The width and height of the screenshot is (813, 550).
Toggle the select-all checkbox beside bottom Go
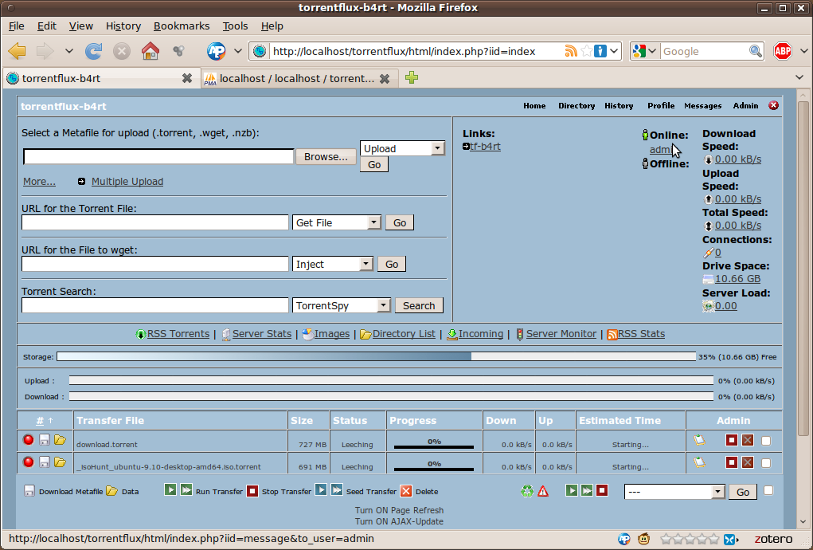click(768, 490)
